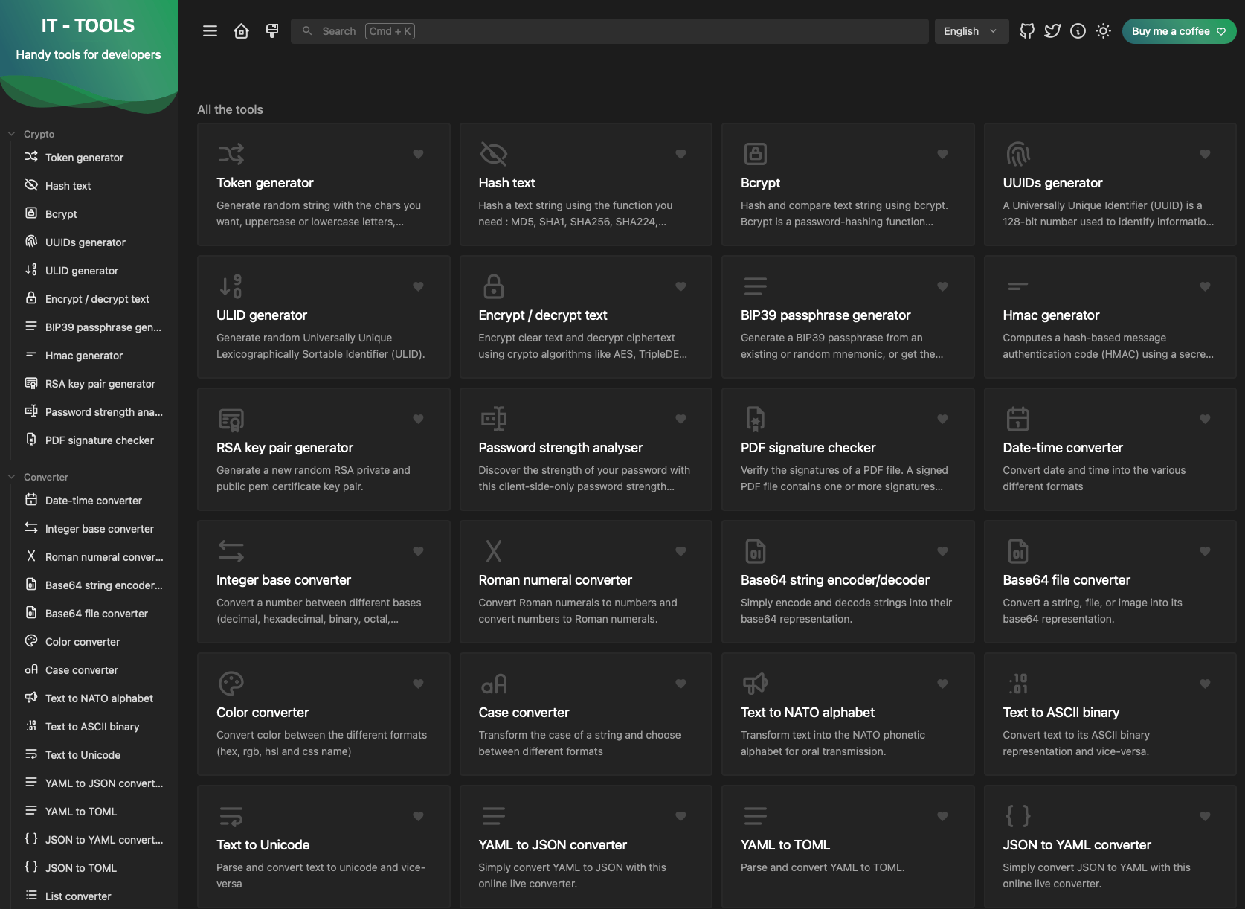Mark Date-time converter card as favorite
The image size is (1245, 909).
pos(1205,419)
